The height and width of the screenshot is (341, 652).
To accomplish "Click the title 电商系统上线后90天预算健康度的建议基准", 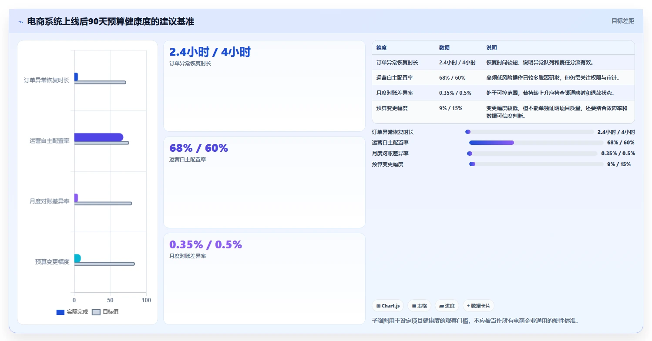I will coord(111,21).
